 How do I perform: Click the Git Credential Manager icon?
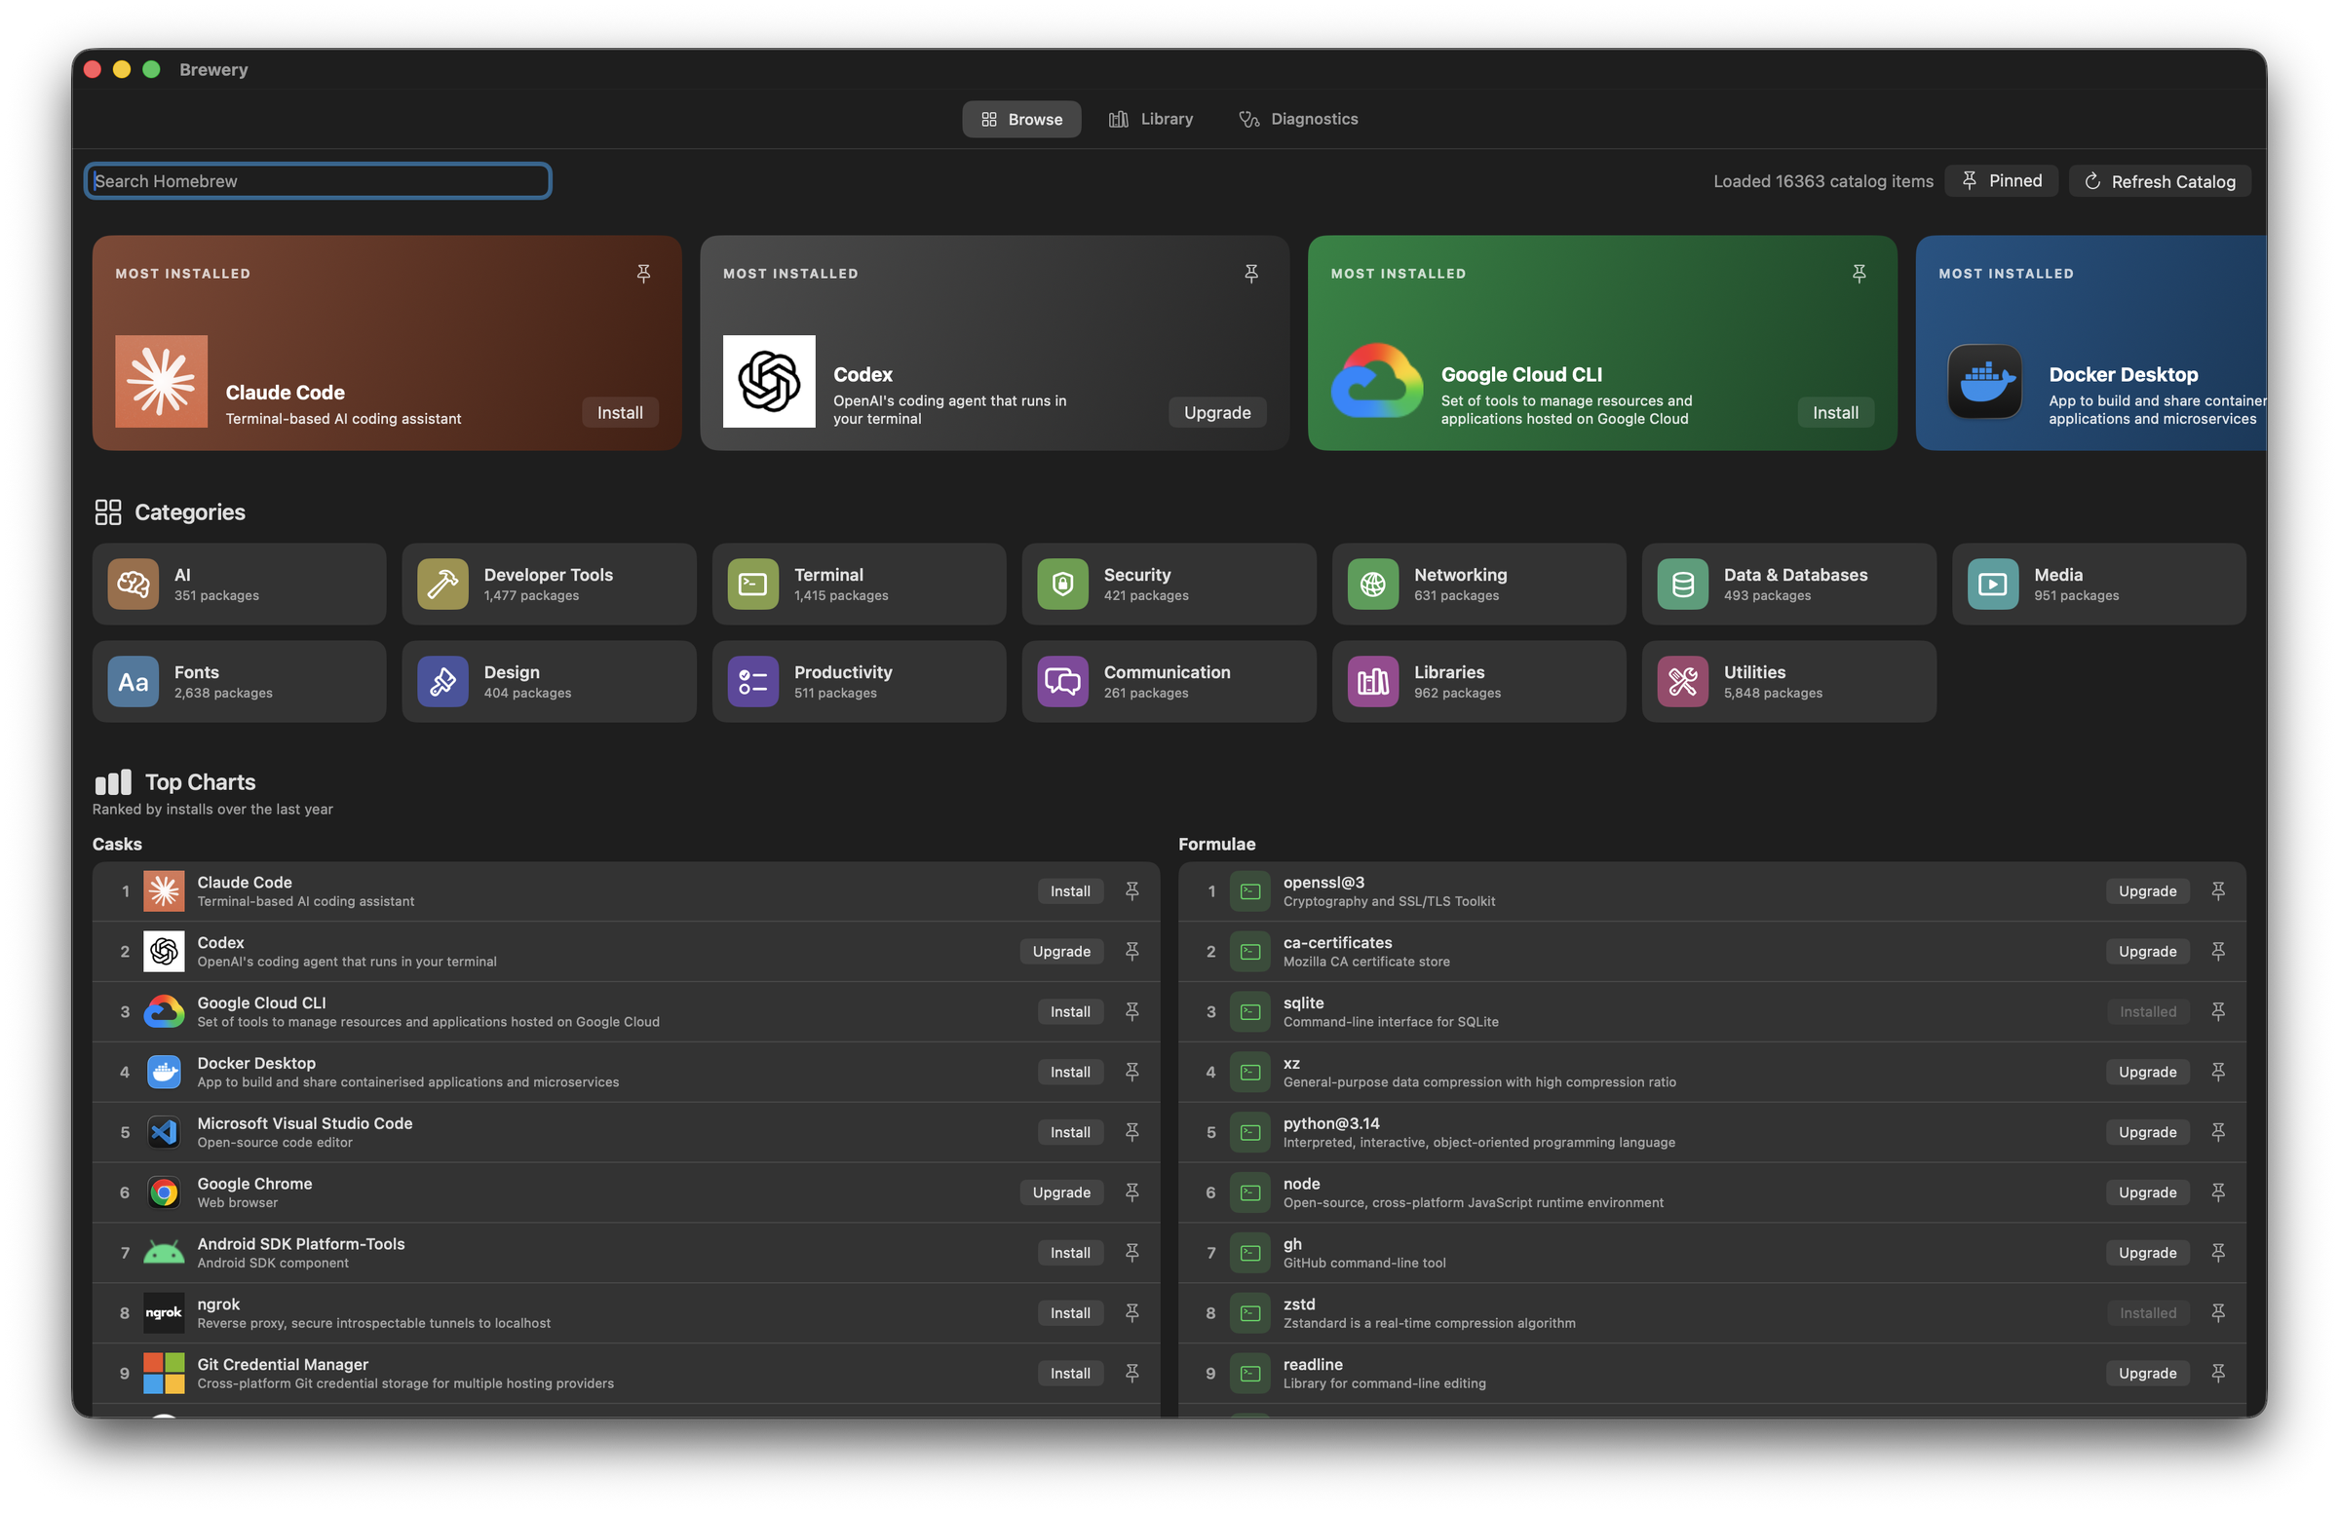(164, 1374)
